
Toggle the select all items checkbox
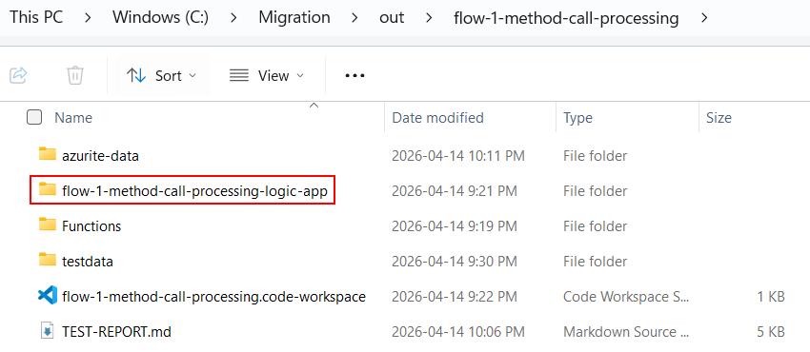[34, 118]
